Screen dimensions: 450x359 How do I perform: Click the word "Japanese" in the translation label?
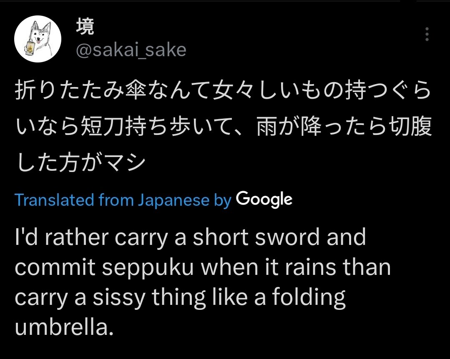click(x=173, y=200)
